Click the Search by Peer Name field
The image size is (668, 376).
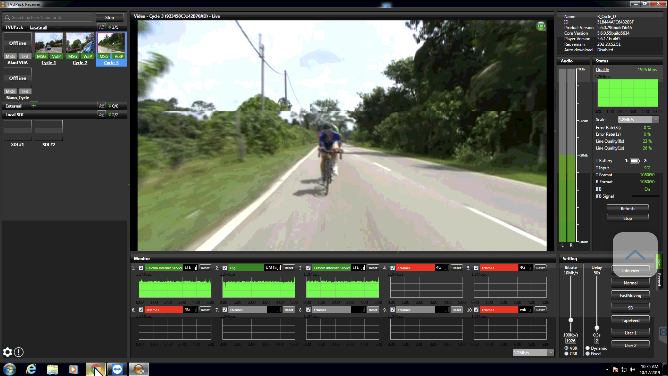click(x=48, y=18)
